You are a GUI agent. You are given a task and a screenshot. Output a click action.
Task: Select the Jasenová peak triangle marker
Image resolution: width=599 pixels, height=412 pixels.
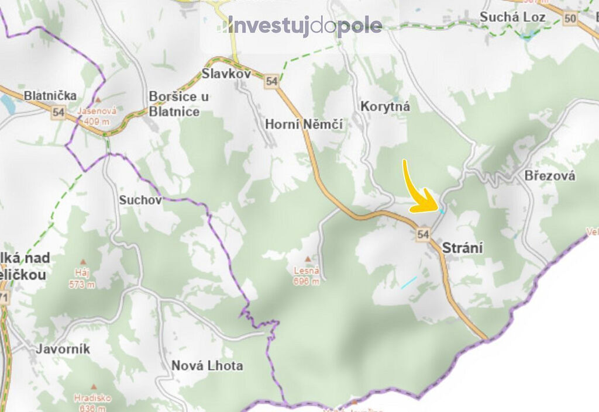(x=98, y=100)
